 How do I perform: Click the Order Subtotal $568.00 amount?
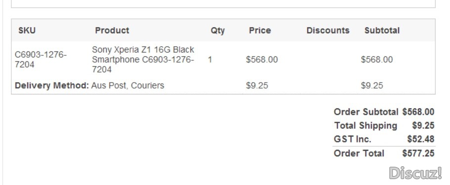coord(418,112)
